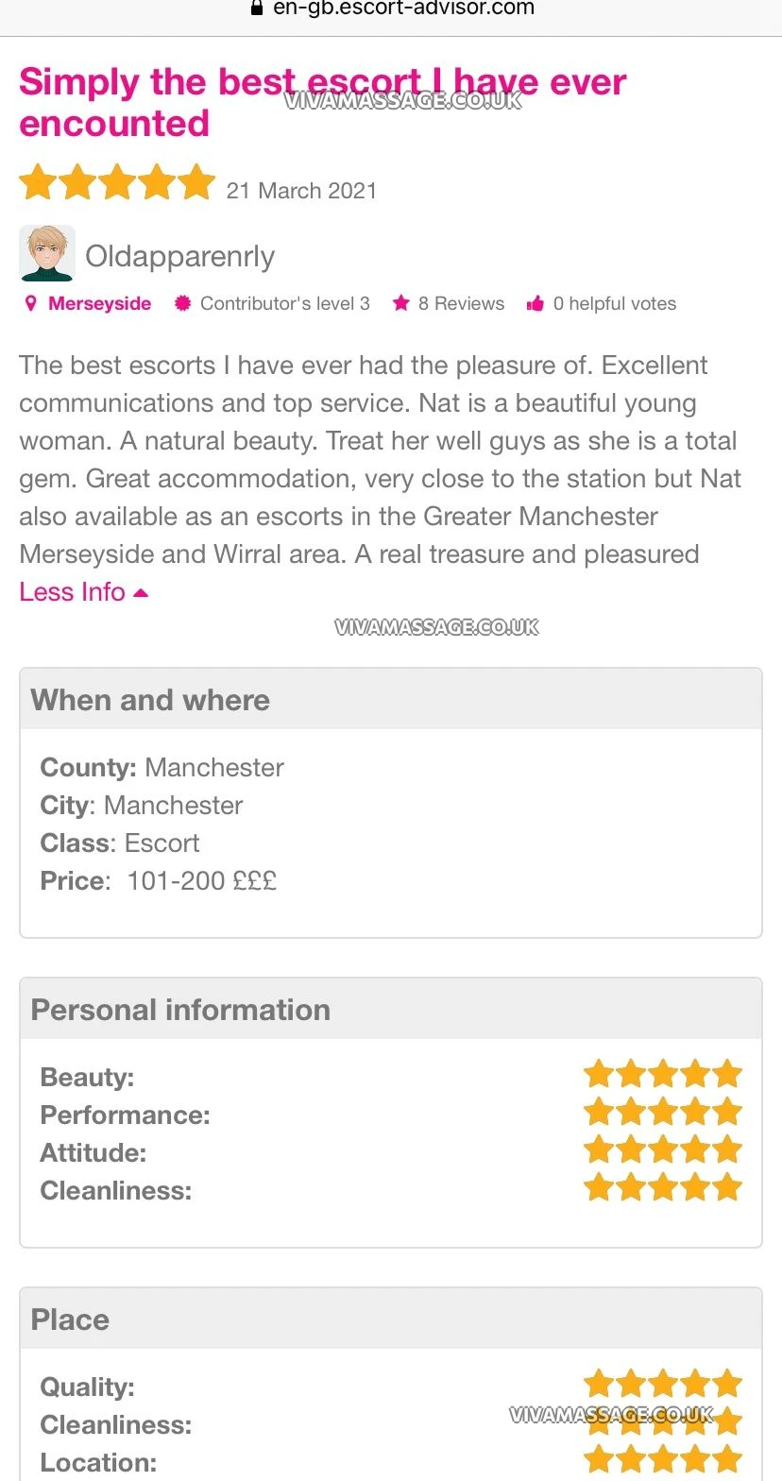The height and width of the screenshot is (1481, 782).
Task: Click the Personal information section header
Action: (180, 1010)
